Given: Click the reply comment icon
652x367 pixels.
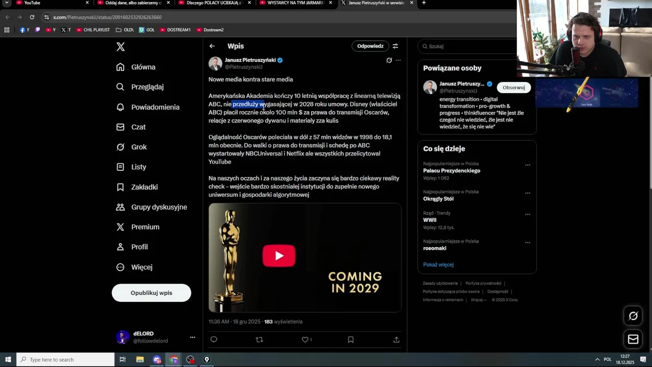Looking at the screenshot, I should pos(214,339).
